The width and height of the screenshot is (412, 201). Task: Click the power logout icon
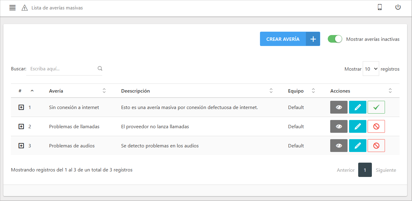pyautogui.click(x=398, y=7)
